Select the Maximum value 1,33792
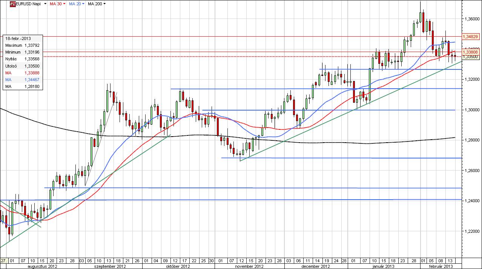 pyautogui.click(x=32, y=45)
